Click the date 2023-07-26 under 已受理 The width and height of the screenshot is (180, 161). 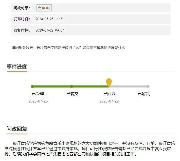(x=38, y=101)
